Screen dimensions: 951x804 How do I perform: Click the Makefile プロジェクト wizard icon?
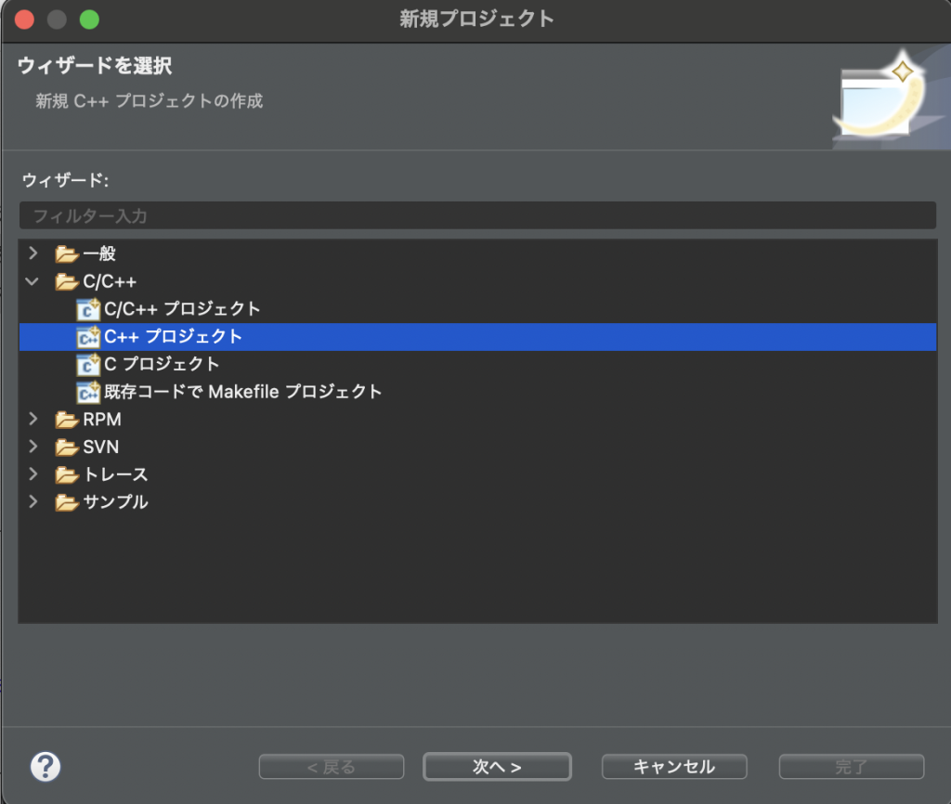(x=88, y=393)
